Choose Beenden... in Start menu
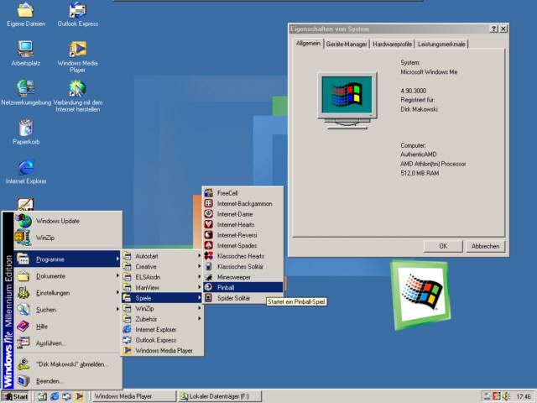Viewport: 537px width, 403px height. coord(68,380)
